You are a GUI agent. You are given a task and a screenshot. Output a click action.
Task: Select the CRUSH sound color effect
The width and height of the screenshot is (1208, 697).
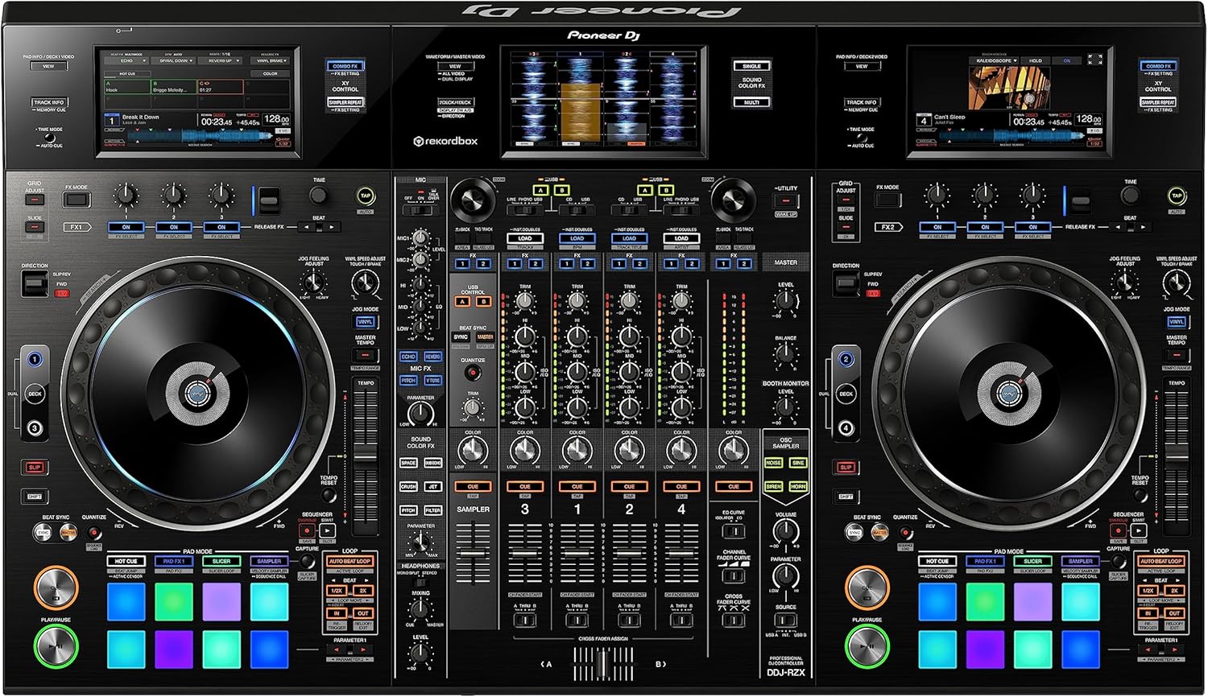pyautogui.click(x=409, y=486)
